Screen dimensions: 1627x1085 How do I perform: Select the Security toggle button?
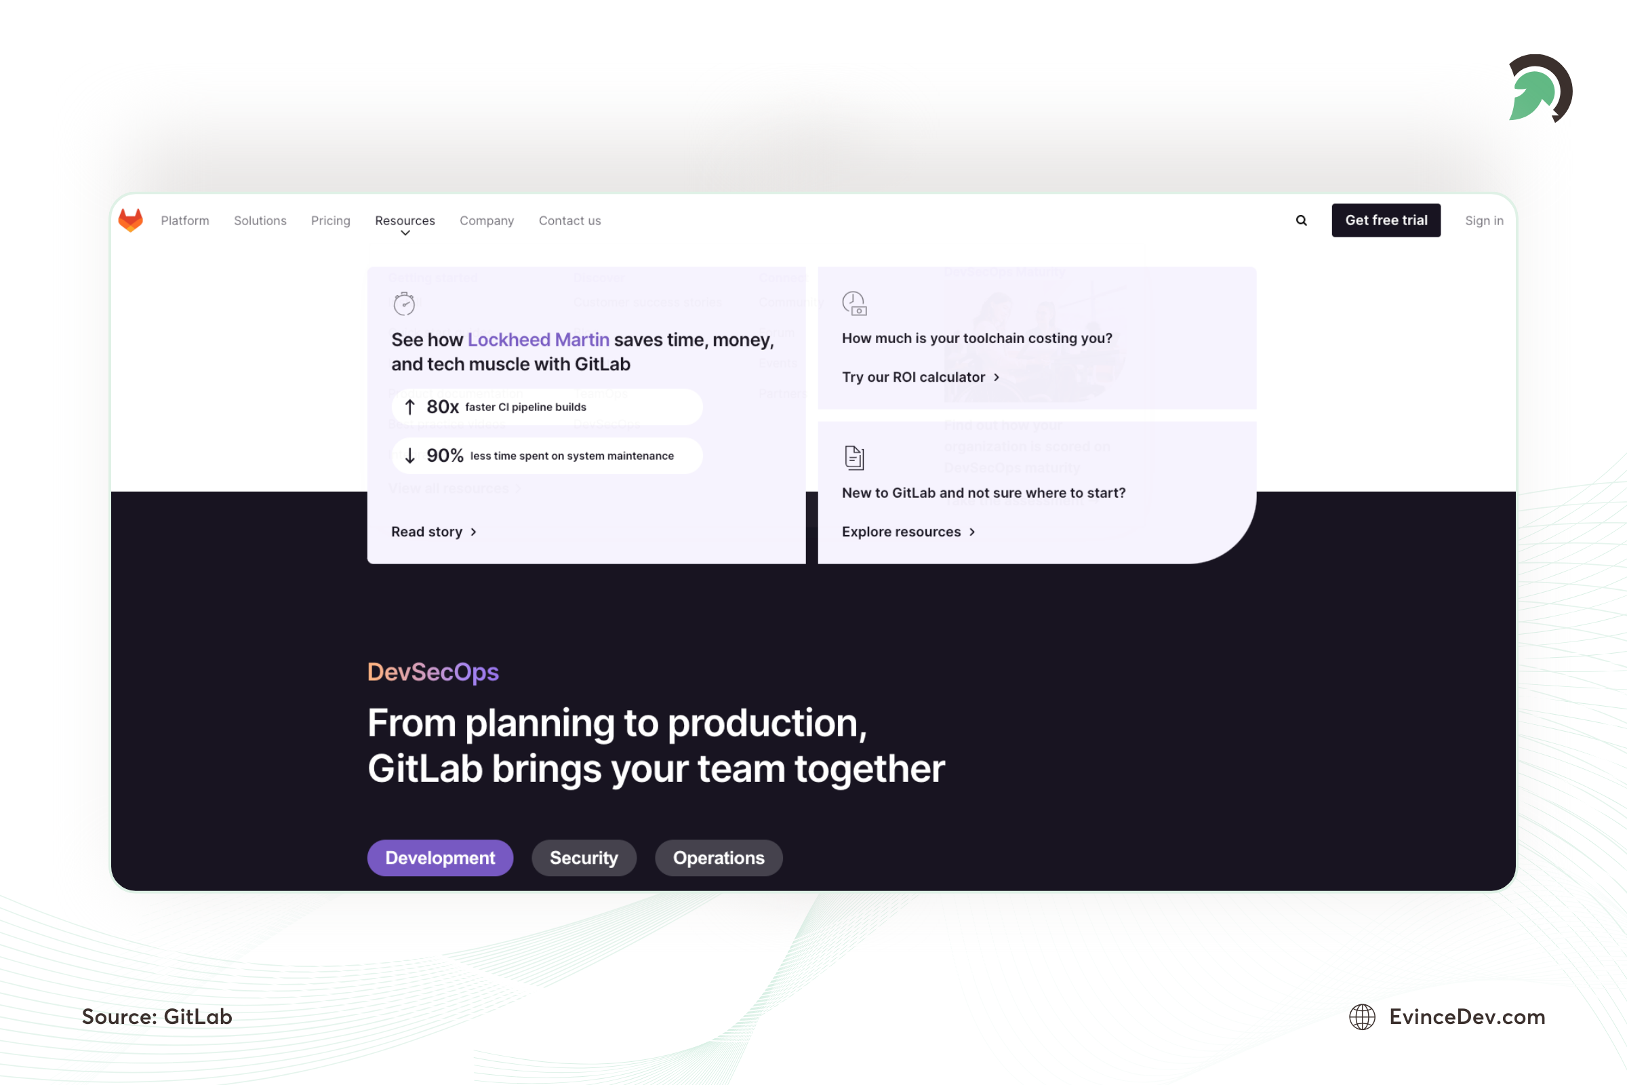(x=584, y=857)
